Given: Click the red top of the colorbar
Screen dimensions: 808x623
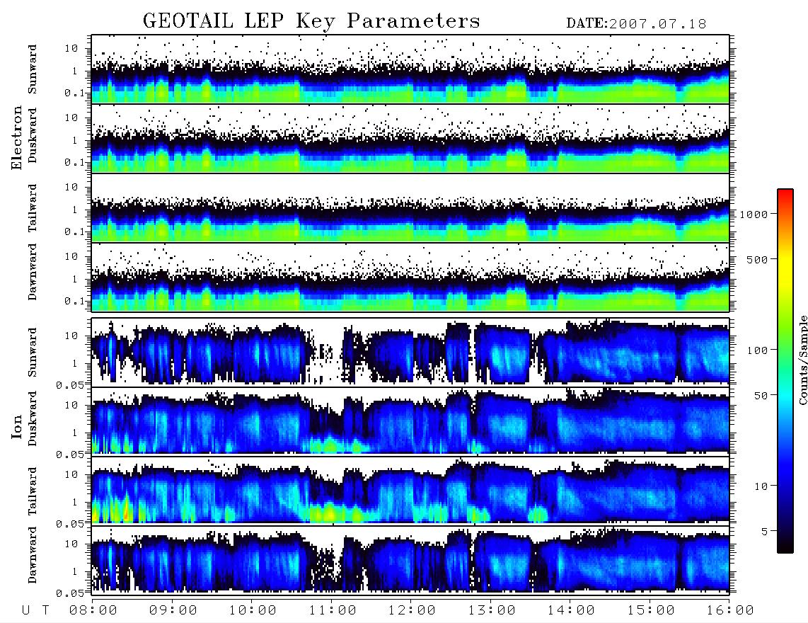Looking at the screenshot, I should [785, 195].
